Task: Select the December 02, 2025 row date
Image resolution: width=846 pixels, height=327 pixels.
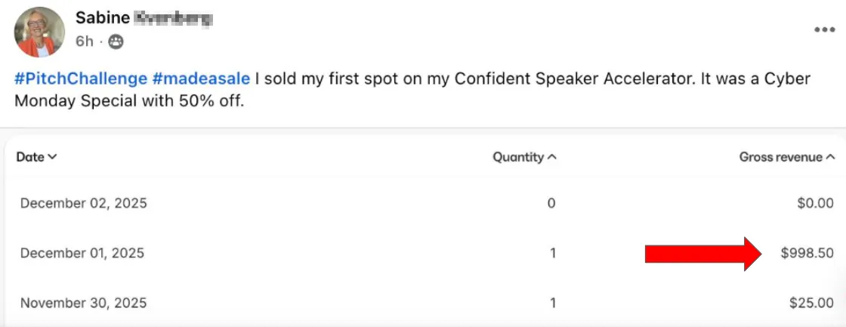Action: click(x=83, y=203)
